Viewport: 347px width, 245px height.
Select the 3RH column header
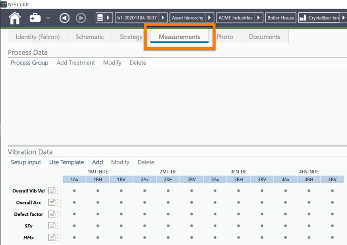click(x=239, y=179)
